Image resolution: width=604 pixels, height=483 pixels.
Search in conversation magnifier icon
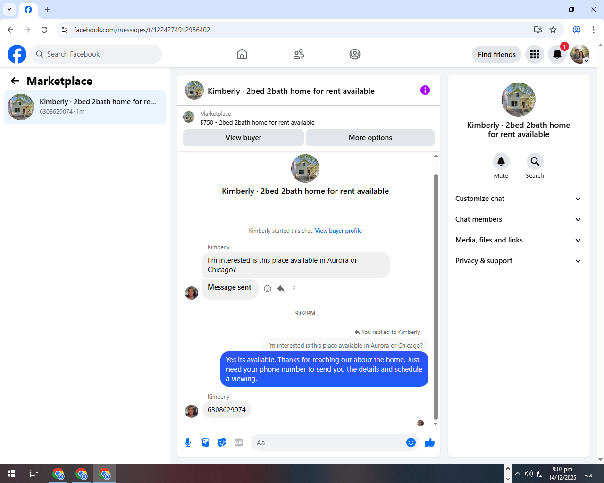tap(535, 161)
